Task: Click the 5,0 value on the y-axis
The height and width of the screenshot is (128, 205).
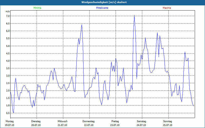Action: tap(8, 46)
